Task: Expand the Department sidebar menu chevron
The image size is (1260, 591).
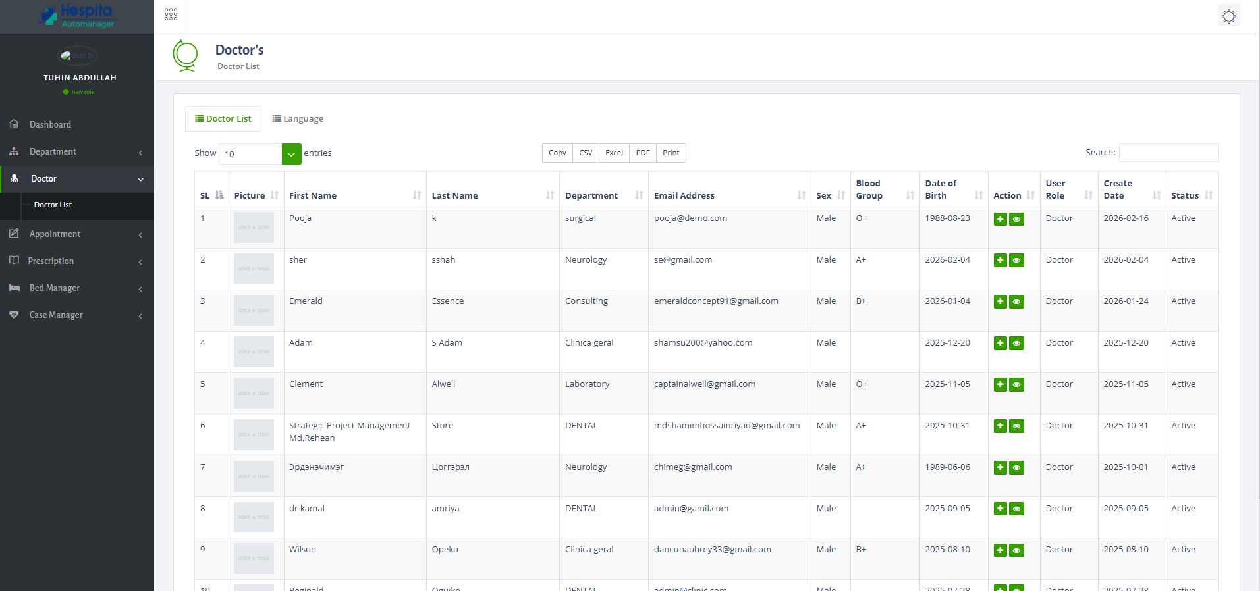Action: 140,153
